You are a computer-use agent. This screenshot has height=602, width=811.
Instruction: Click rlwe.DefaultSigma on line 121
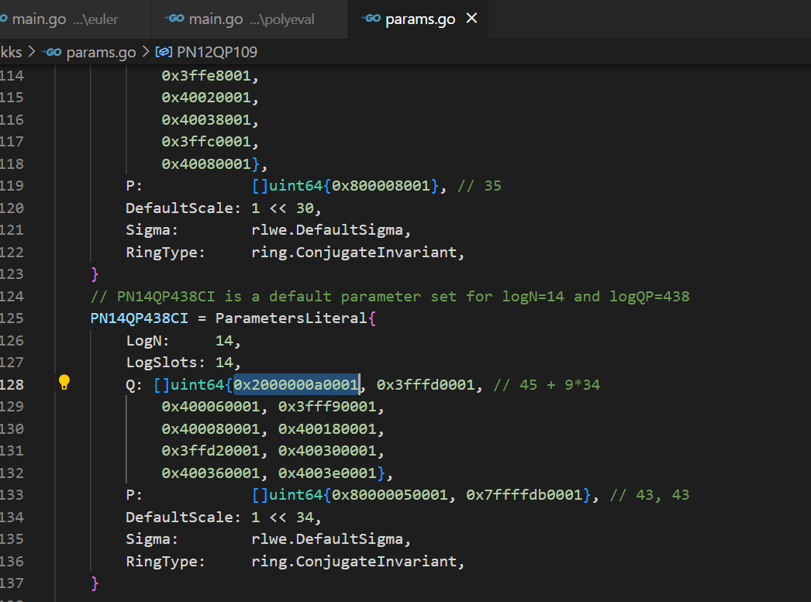[327, 230]
